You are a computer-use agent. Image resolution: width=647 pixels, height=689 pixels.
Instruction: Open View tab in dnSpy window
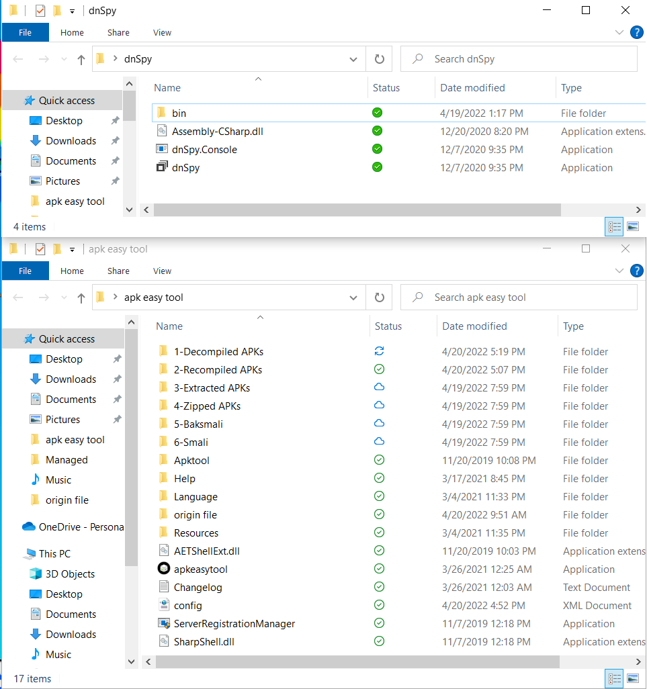[x=162, y=32]
